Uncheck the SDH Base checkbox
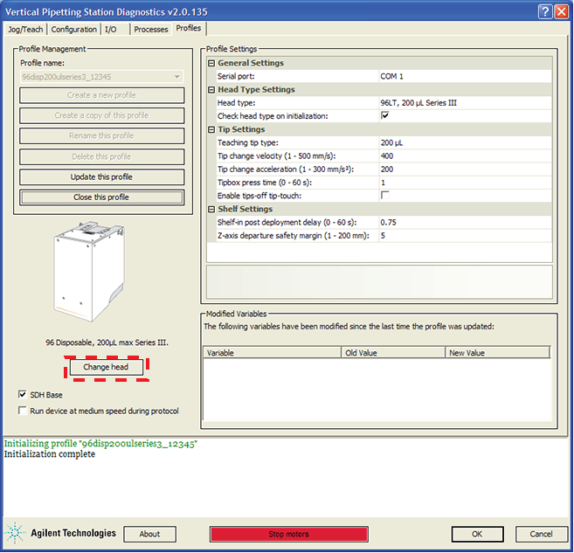The image size is (574, 553). (23, 395)
